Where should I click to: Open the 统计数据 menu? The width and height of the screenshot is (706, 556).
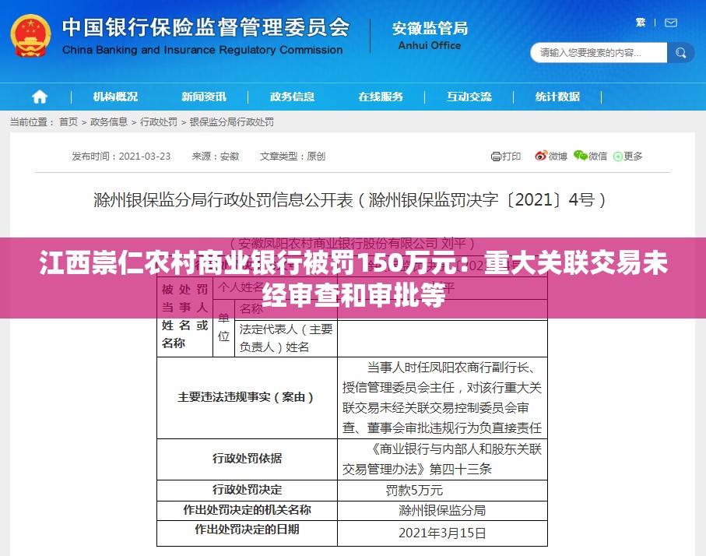click(557, 97)
